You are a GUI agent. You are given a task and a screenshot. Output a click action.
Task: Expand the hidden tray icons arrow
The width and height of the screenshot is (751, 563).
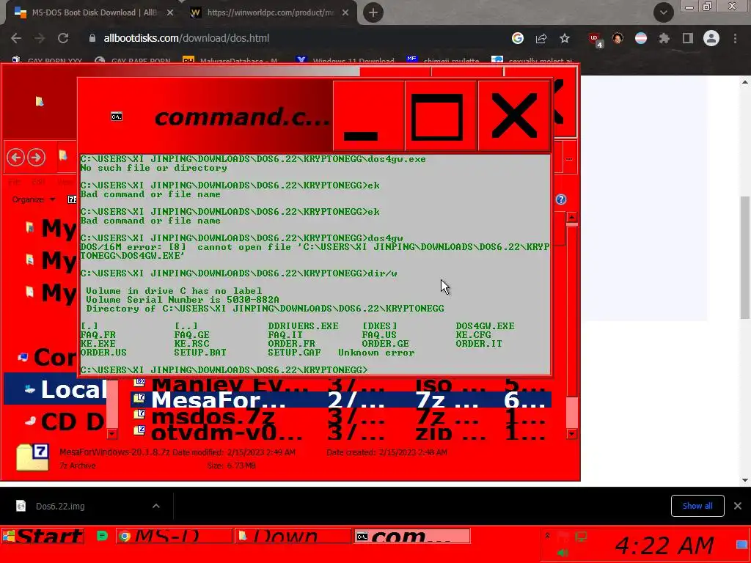547,536
